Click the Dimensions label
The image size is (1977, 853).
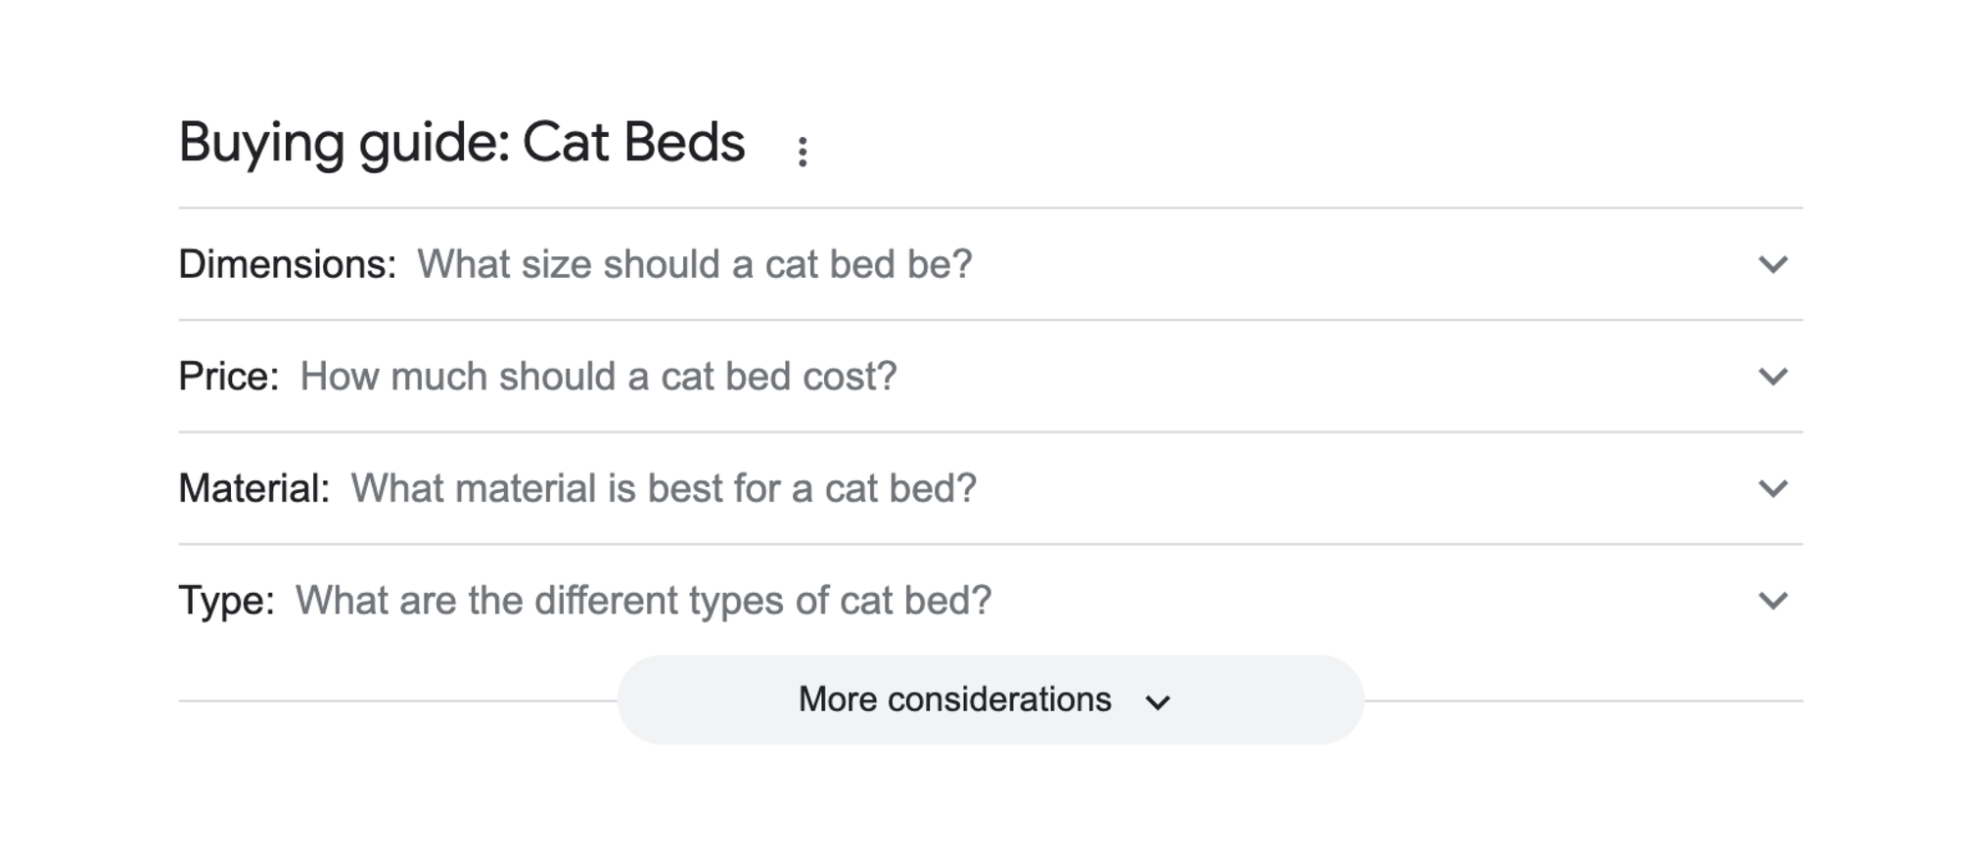286,264
